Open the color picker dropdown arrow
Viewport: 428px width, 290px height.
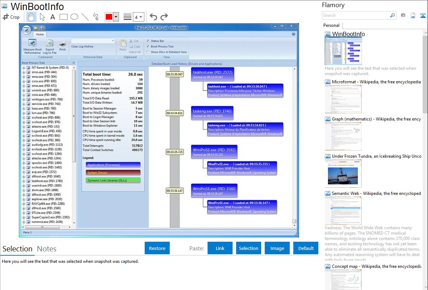click(x=116, y=17)
